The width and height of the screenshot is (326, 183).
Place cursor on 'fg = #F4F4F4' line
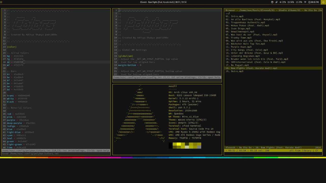click(15, 59)
